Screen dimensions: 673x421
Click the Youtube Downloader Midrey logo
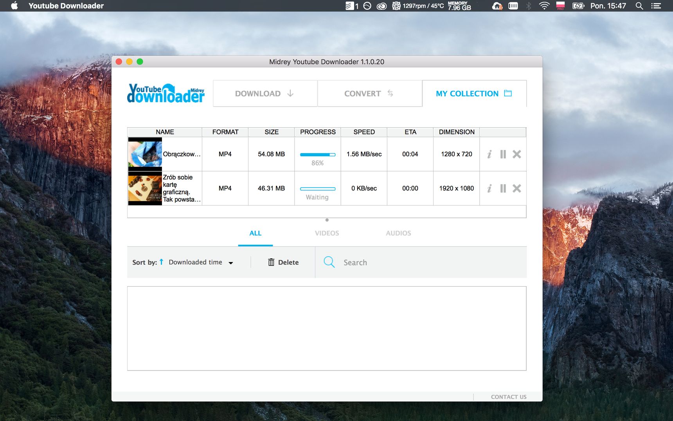click(x=166, y=94)
